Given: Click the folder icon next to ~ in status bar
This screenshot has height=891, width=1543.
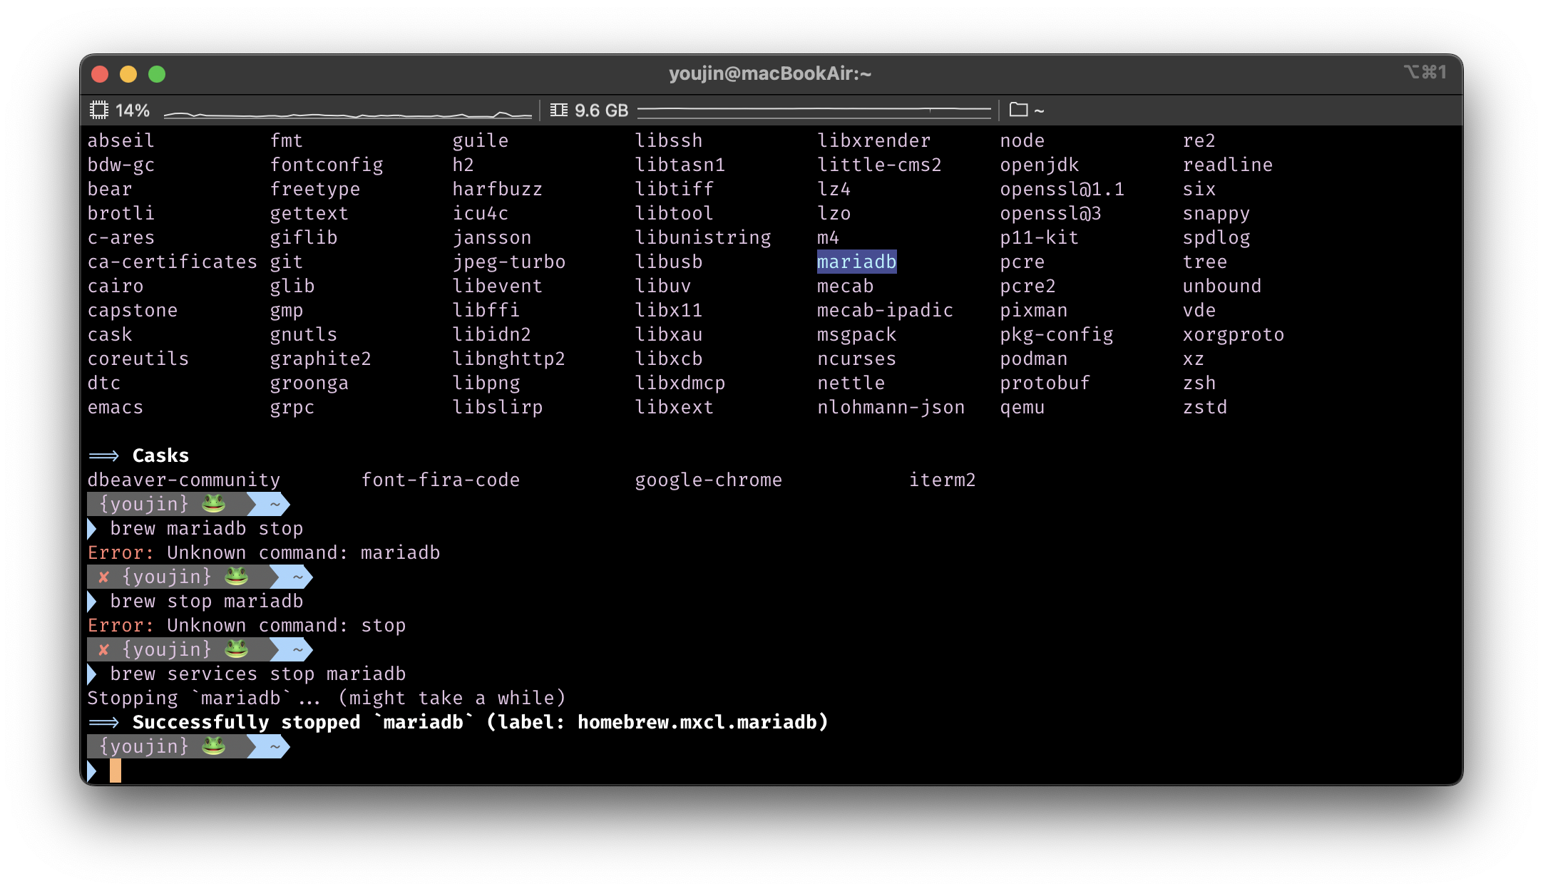Looking at the screenshot, I should pos(1018,110).
